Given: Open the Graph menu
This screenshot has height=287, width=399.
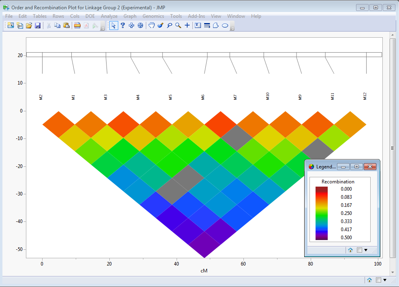Looking at the screenshot, I should pos(130,16).
